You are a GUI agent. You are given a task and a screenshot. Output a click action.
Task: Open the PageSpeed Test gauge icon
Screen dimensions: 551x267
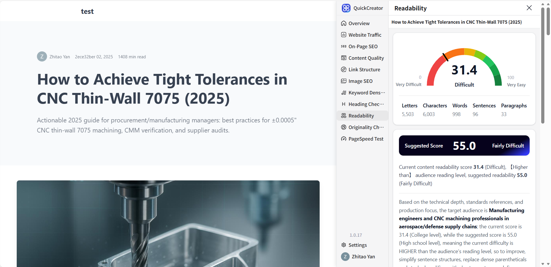pyautogui.click(x=344, y=139)
